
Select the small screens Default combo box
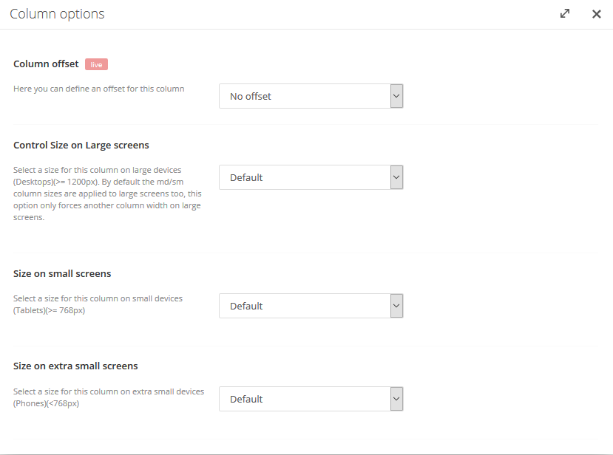click(311, 306)
